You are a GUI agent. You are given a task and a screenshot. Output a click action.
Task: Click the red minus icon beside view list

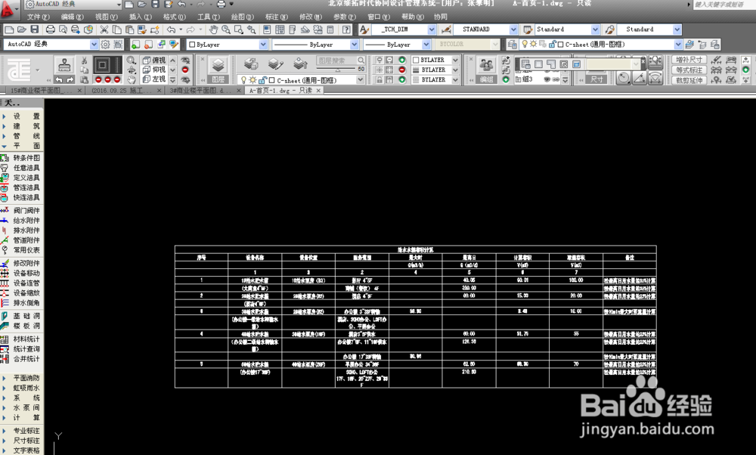(185, 70)
